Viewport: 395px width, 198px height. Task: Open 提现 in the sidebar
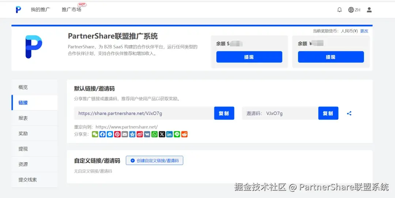34,149
